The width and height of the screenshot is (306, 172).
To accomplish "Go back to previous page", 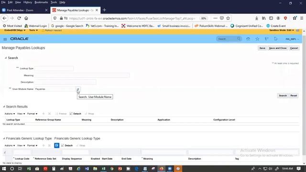I will pyautogui.click(x=4, y=18).
